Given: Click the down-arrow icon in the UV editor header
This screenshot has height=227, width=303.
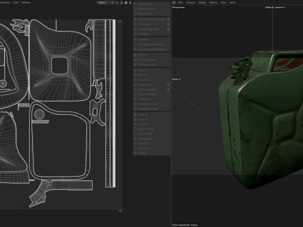Looking at the screenshot, I should [130, 3].
